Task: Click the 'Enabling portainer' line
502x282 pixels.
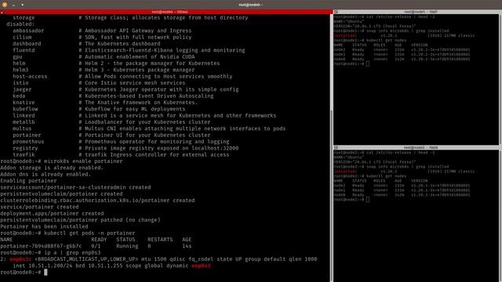Action: pyautogui.click(x=28, y=181)
